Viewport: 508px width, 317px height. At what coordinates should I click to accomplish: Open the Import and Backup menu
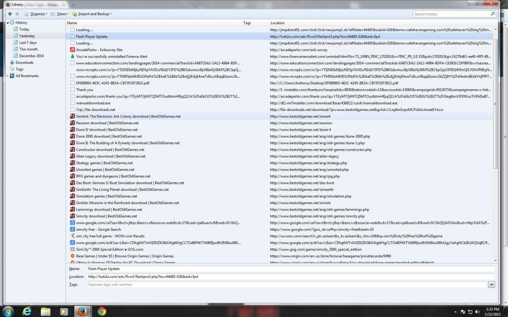92,14
